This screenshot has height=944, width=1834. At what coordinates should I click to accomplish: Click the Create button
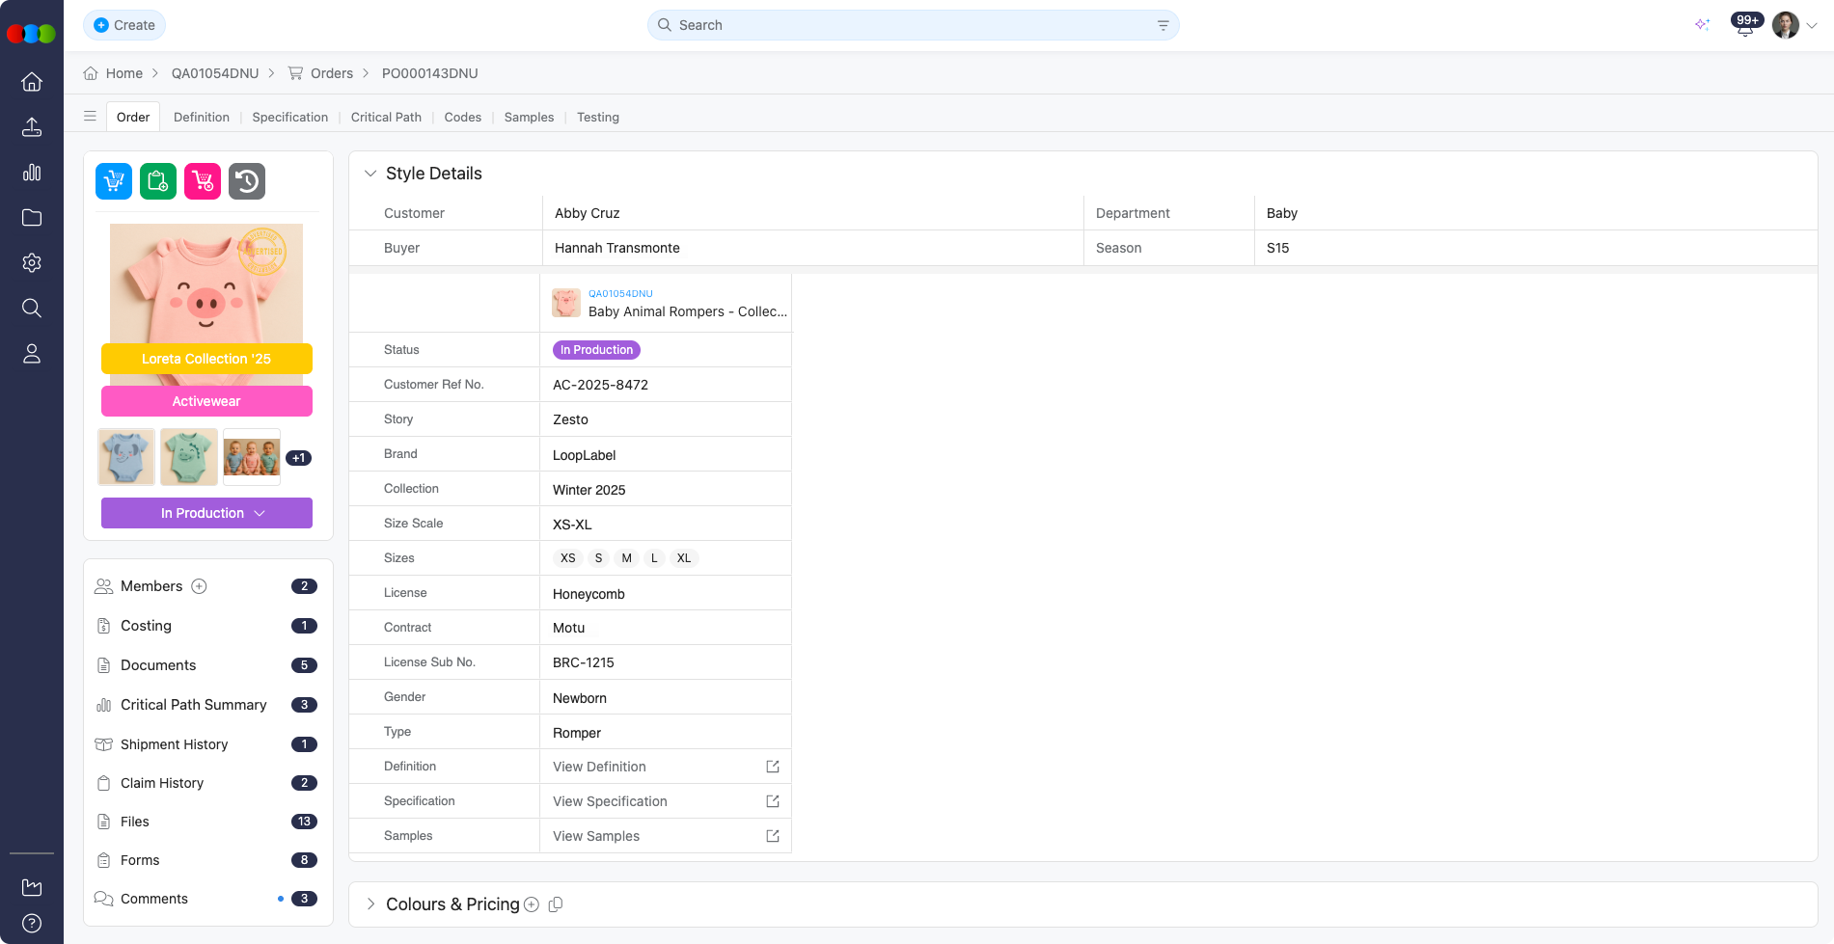tap(124, 25)
